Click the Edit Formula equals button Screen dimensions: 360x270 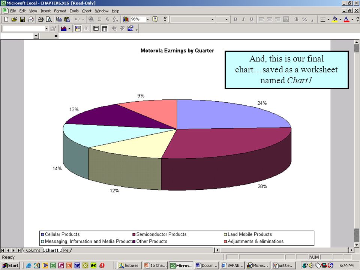coord(56,36)
